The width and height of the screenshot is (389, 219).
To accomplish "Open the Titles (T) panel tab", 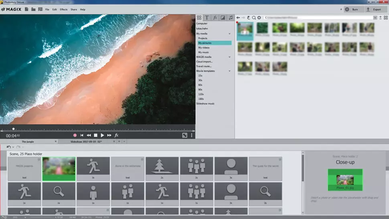I will (207, 18).
